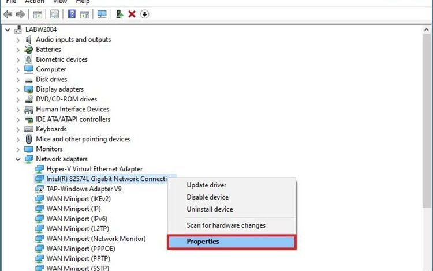This screenshot has width=433, height=271.
Task: Choose Properties from the context menu
Action: pyautogui.click(x=232, y=242)
